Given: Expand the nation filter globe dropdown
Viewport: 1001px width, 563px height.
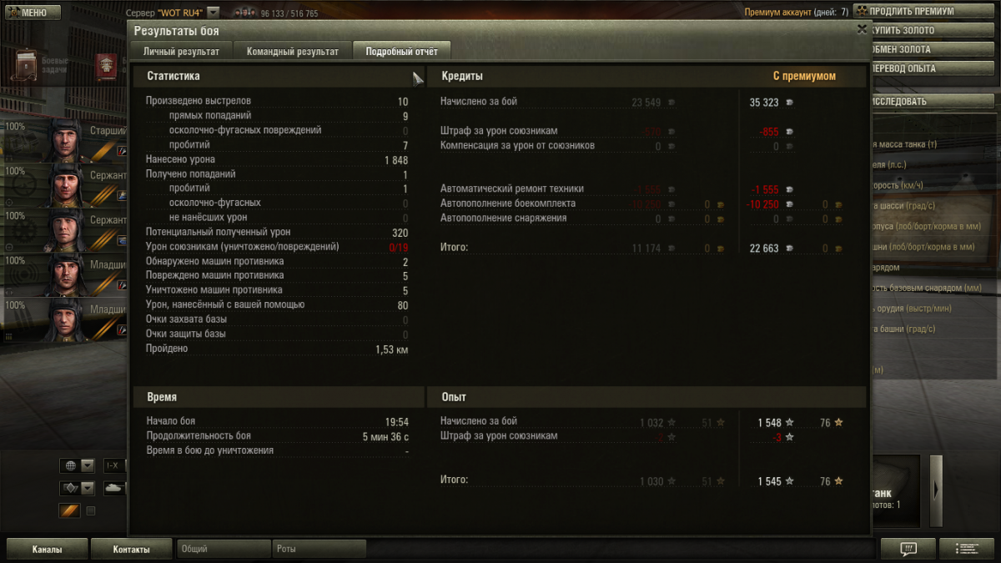Looking at the screenshot, I should coord(88,465).
